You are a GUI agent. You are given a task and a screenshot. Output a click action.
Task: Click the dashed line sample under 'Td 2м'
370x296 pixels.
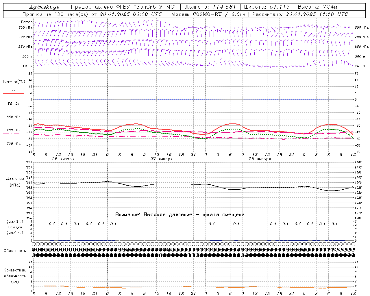point(13,107)
